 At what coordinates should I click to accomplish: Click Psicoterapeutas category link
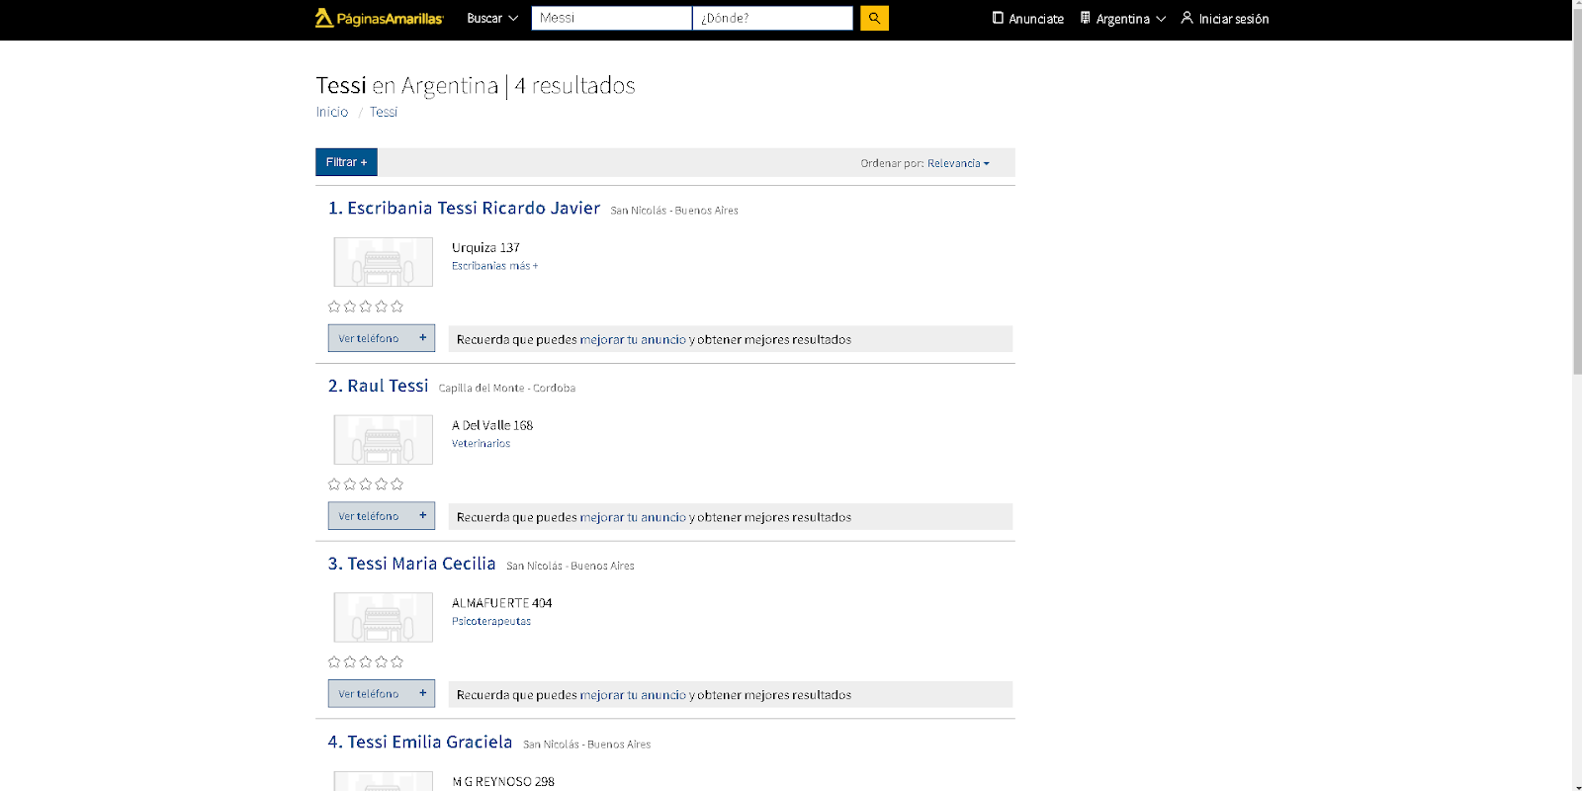[x=491, y=622]
